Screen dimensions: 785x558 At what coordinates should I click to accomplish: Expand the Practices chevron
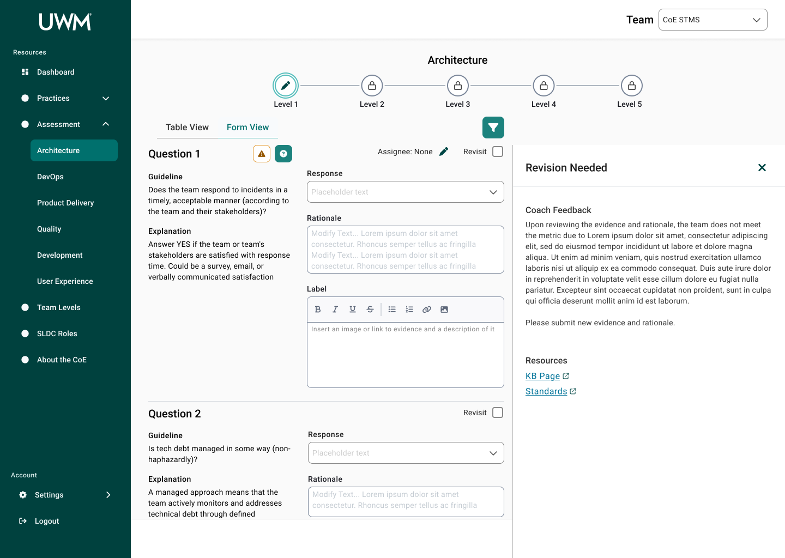pos(106,98)
